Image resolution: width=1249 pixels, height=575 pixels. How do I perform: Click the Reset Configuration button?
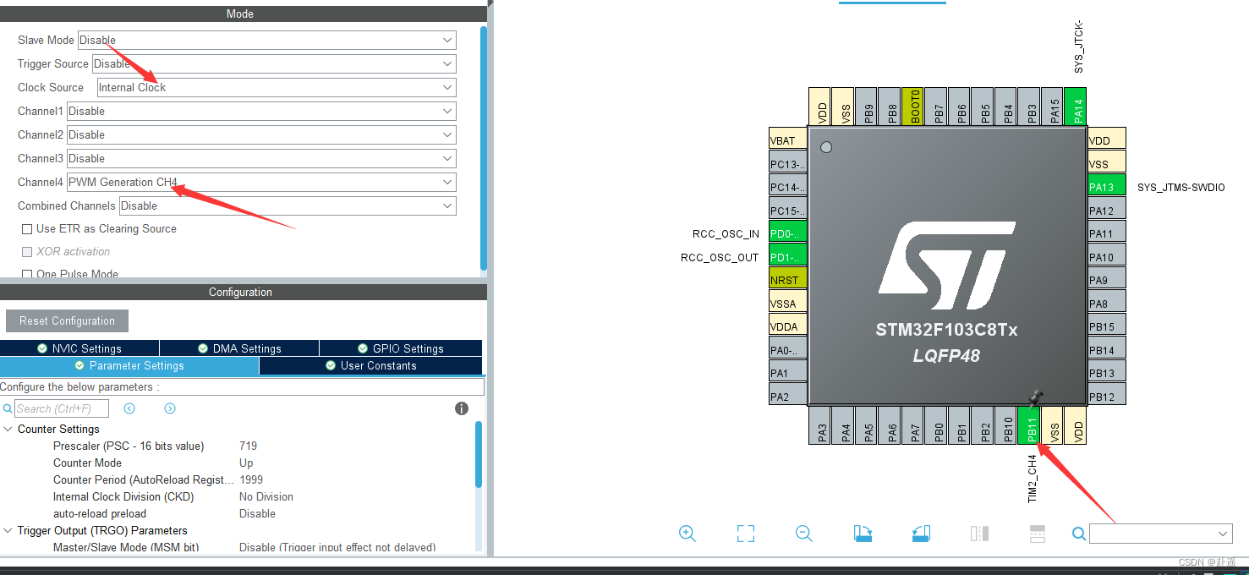[x=67, y=320]
